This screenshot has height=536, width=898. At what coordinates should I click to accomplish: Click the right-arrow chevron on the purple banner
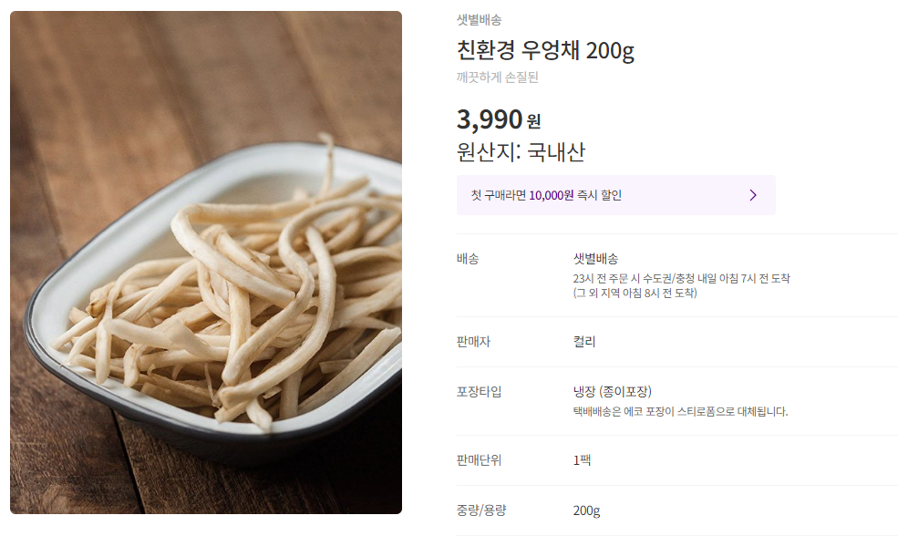coord(753,194)
